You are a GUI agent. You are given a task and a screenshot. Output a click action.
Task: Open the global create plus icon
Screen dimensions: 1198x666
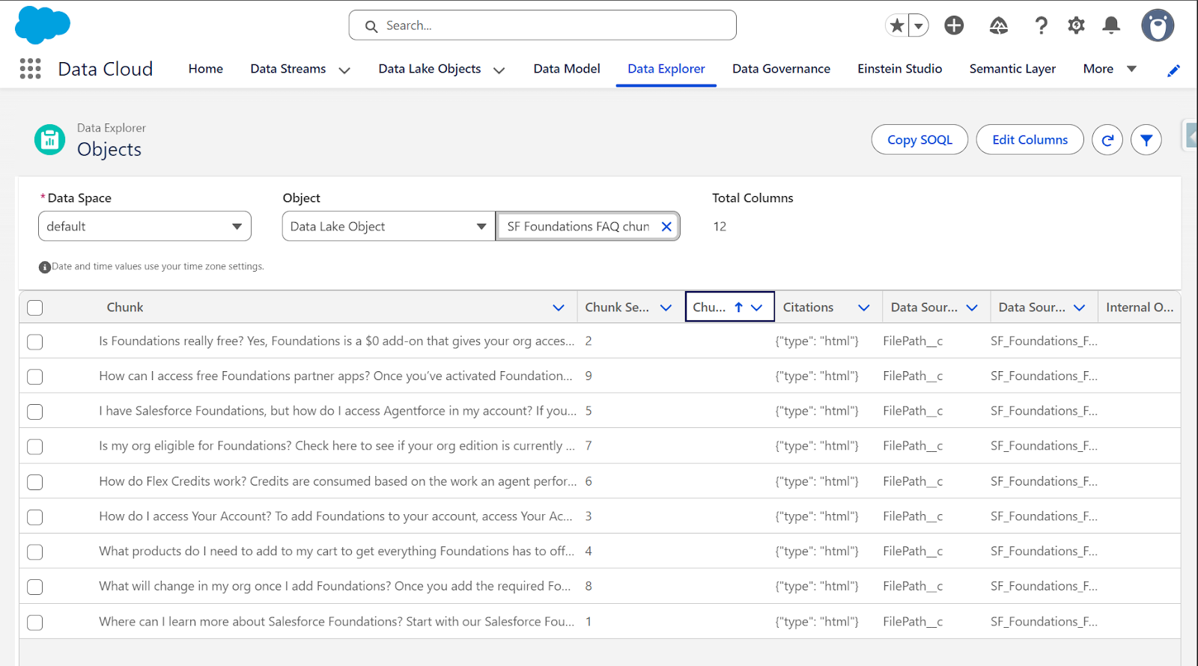(954, 25)
